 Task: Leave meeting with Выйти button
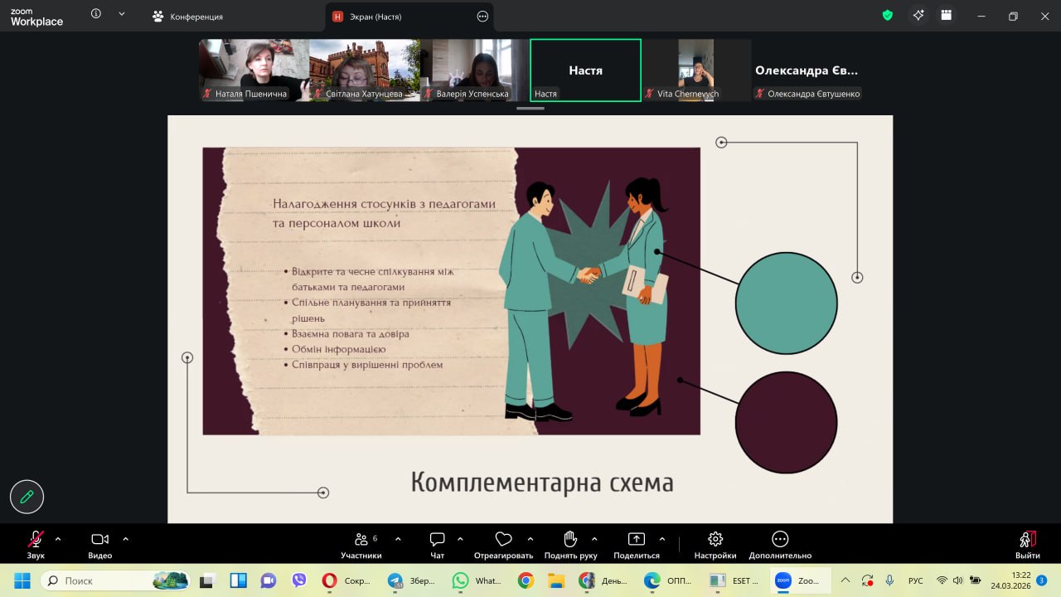click(1028, 544)
